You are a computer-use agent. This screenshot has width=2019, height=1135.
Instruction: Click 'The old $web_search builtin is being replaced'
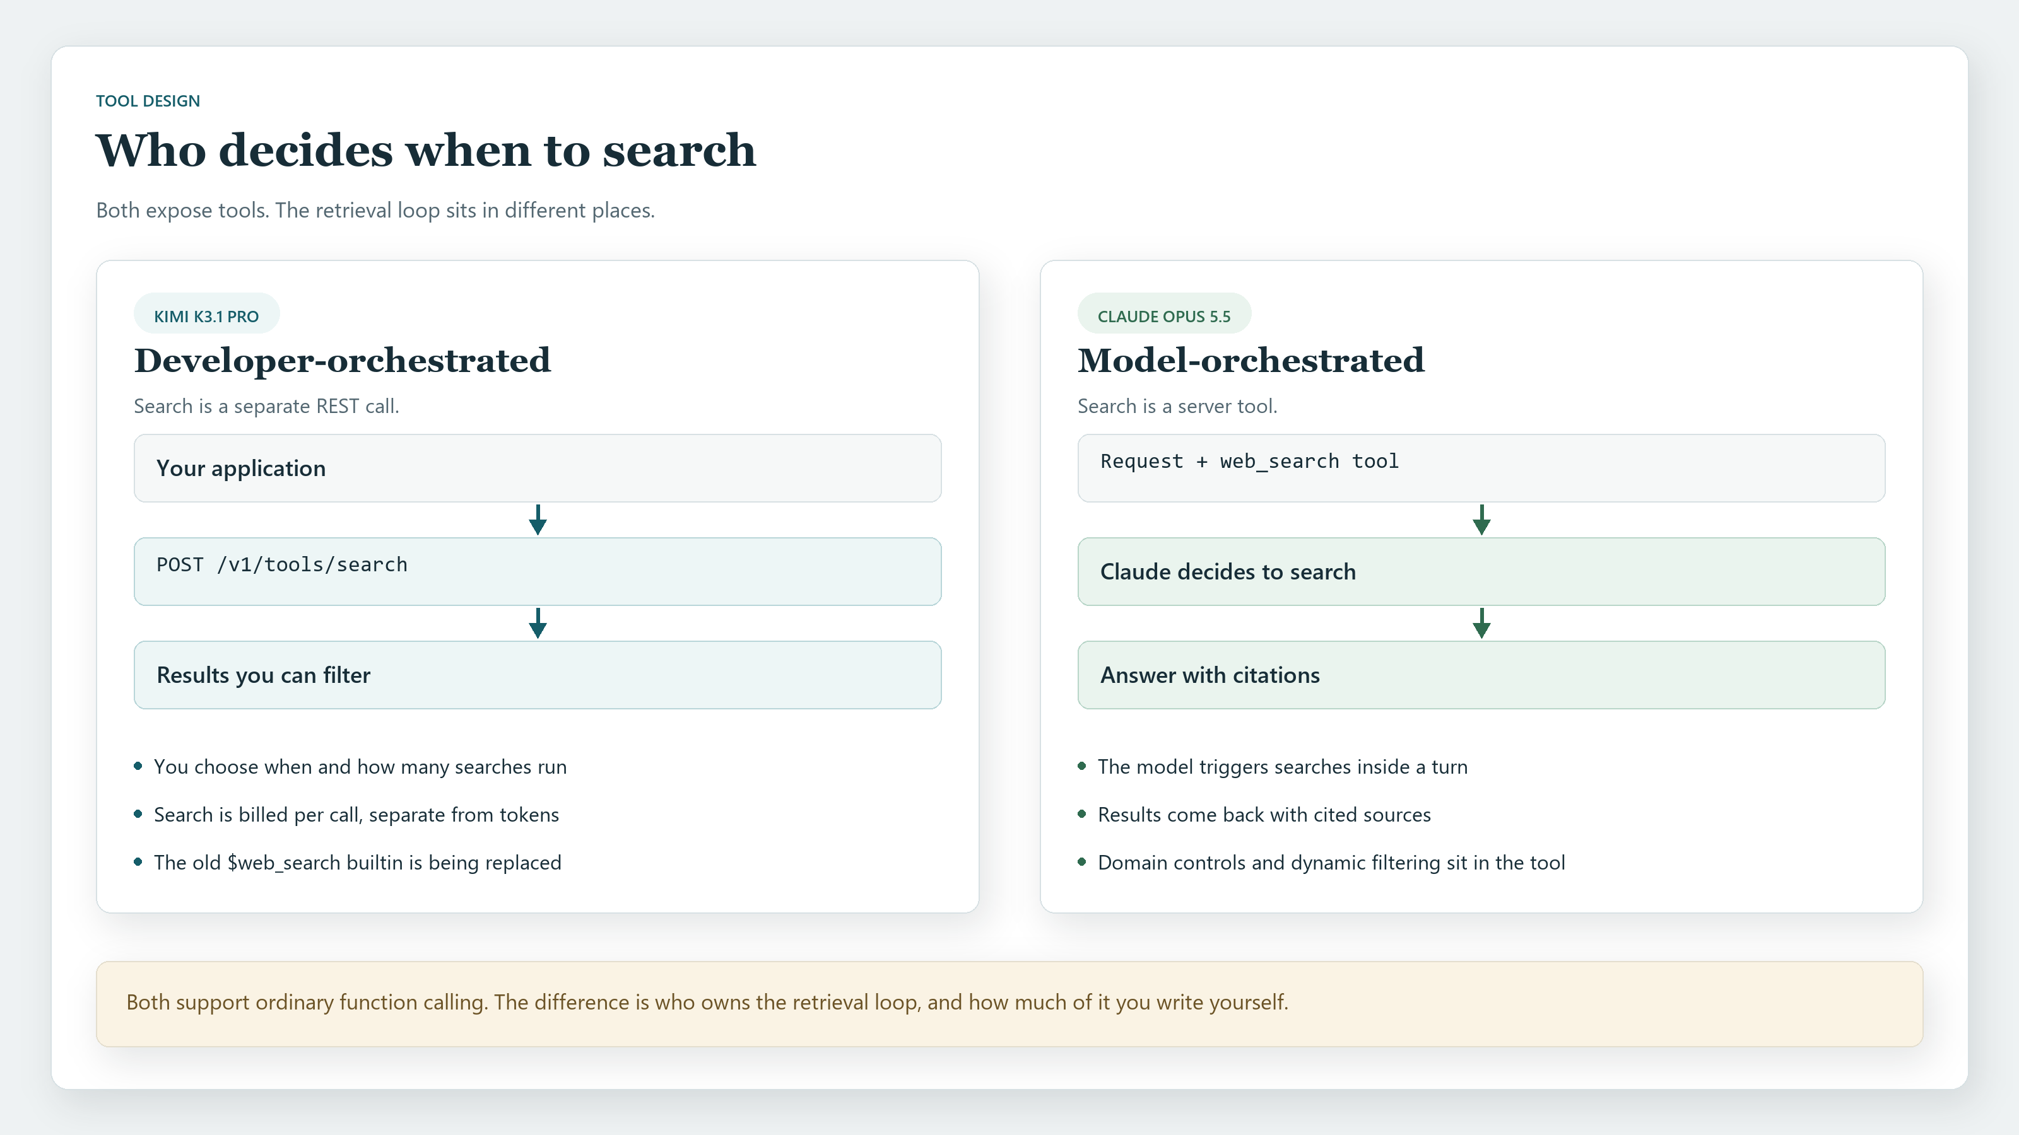pos(357,863)
